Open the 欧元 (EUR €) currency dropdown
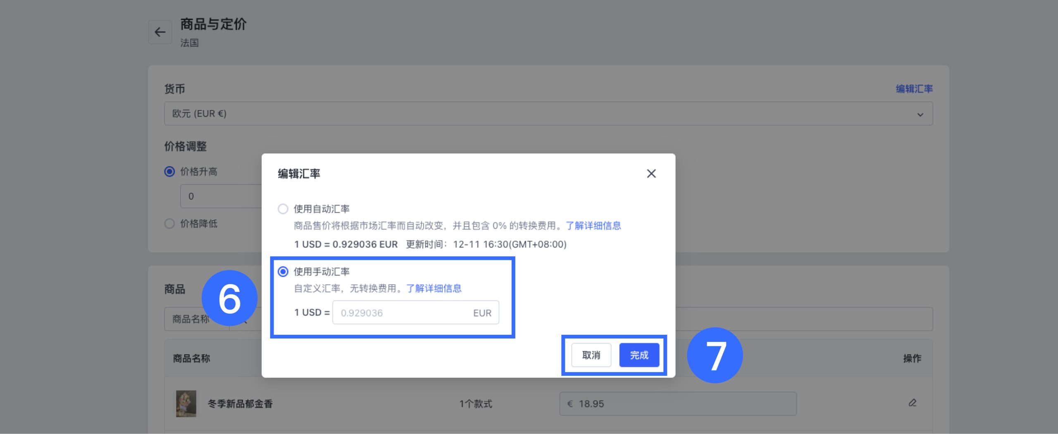Image resolution: width=1058 pixels, height=434 pixels. [x=548, y=114]
